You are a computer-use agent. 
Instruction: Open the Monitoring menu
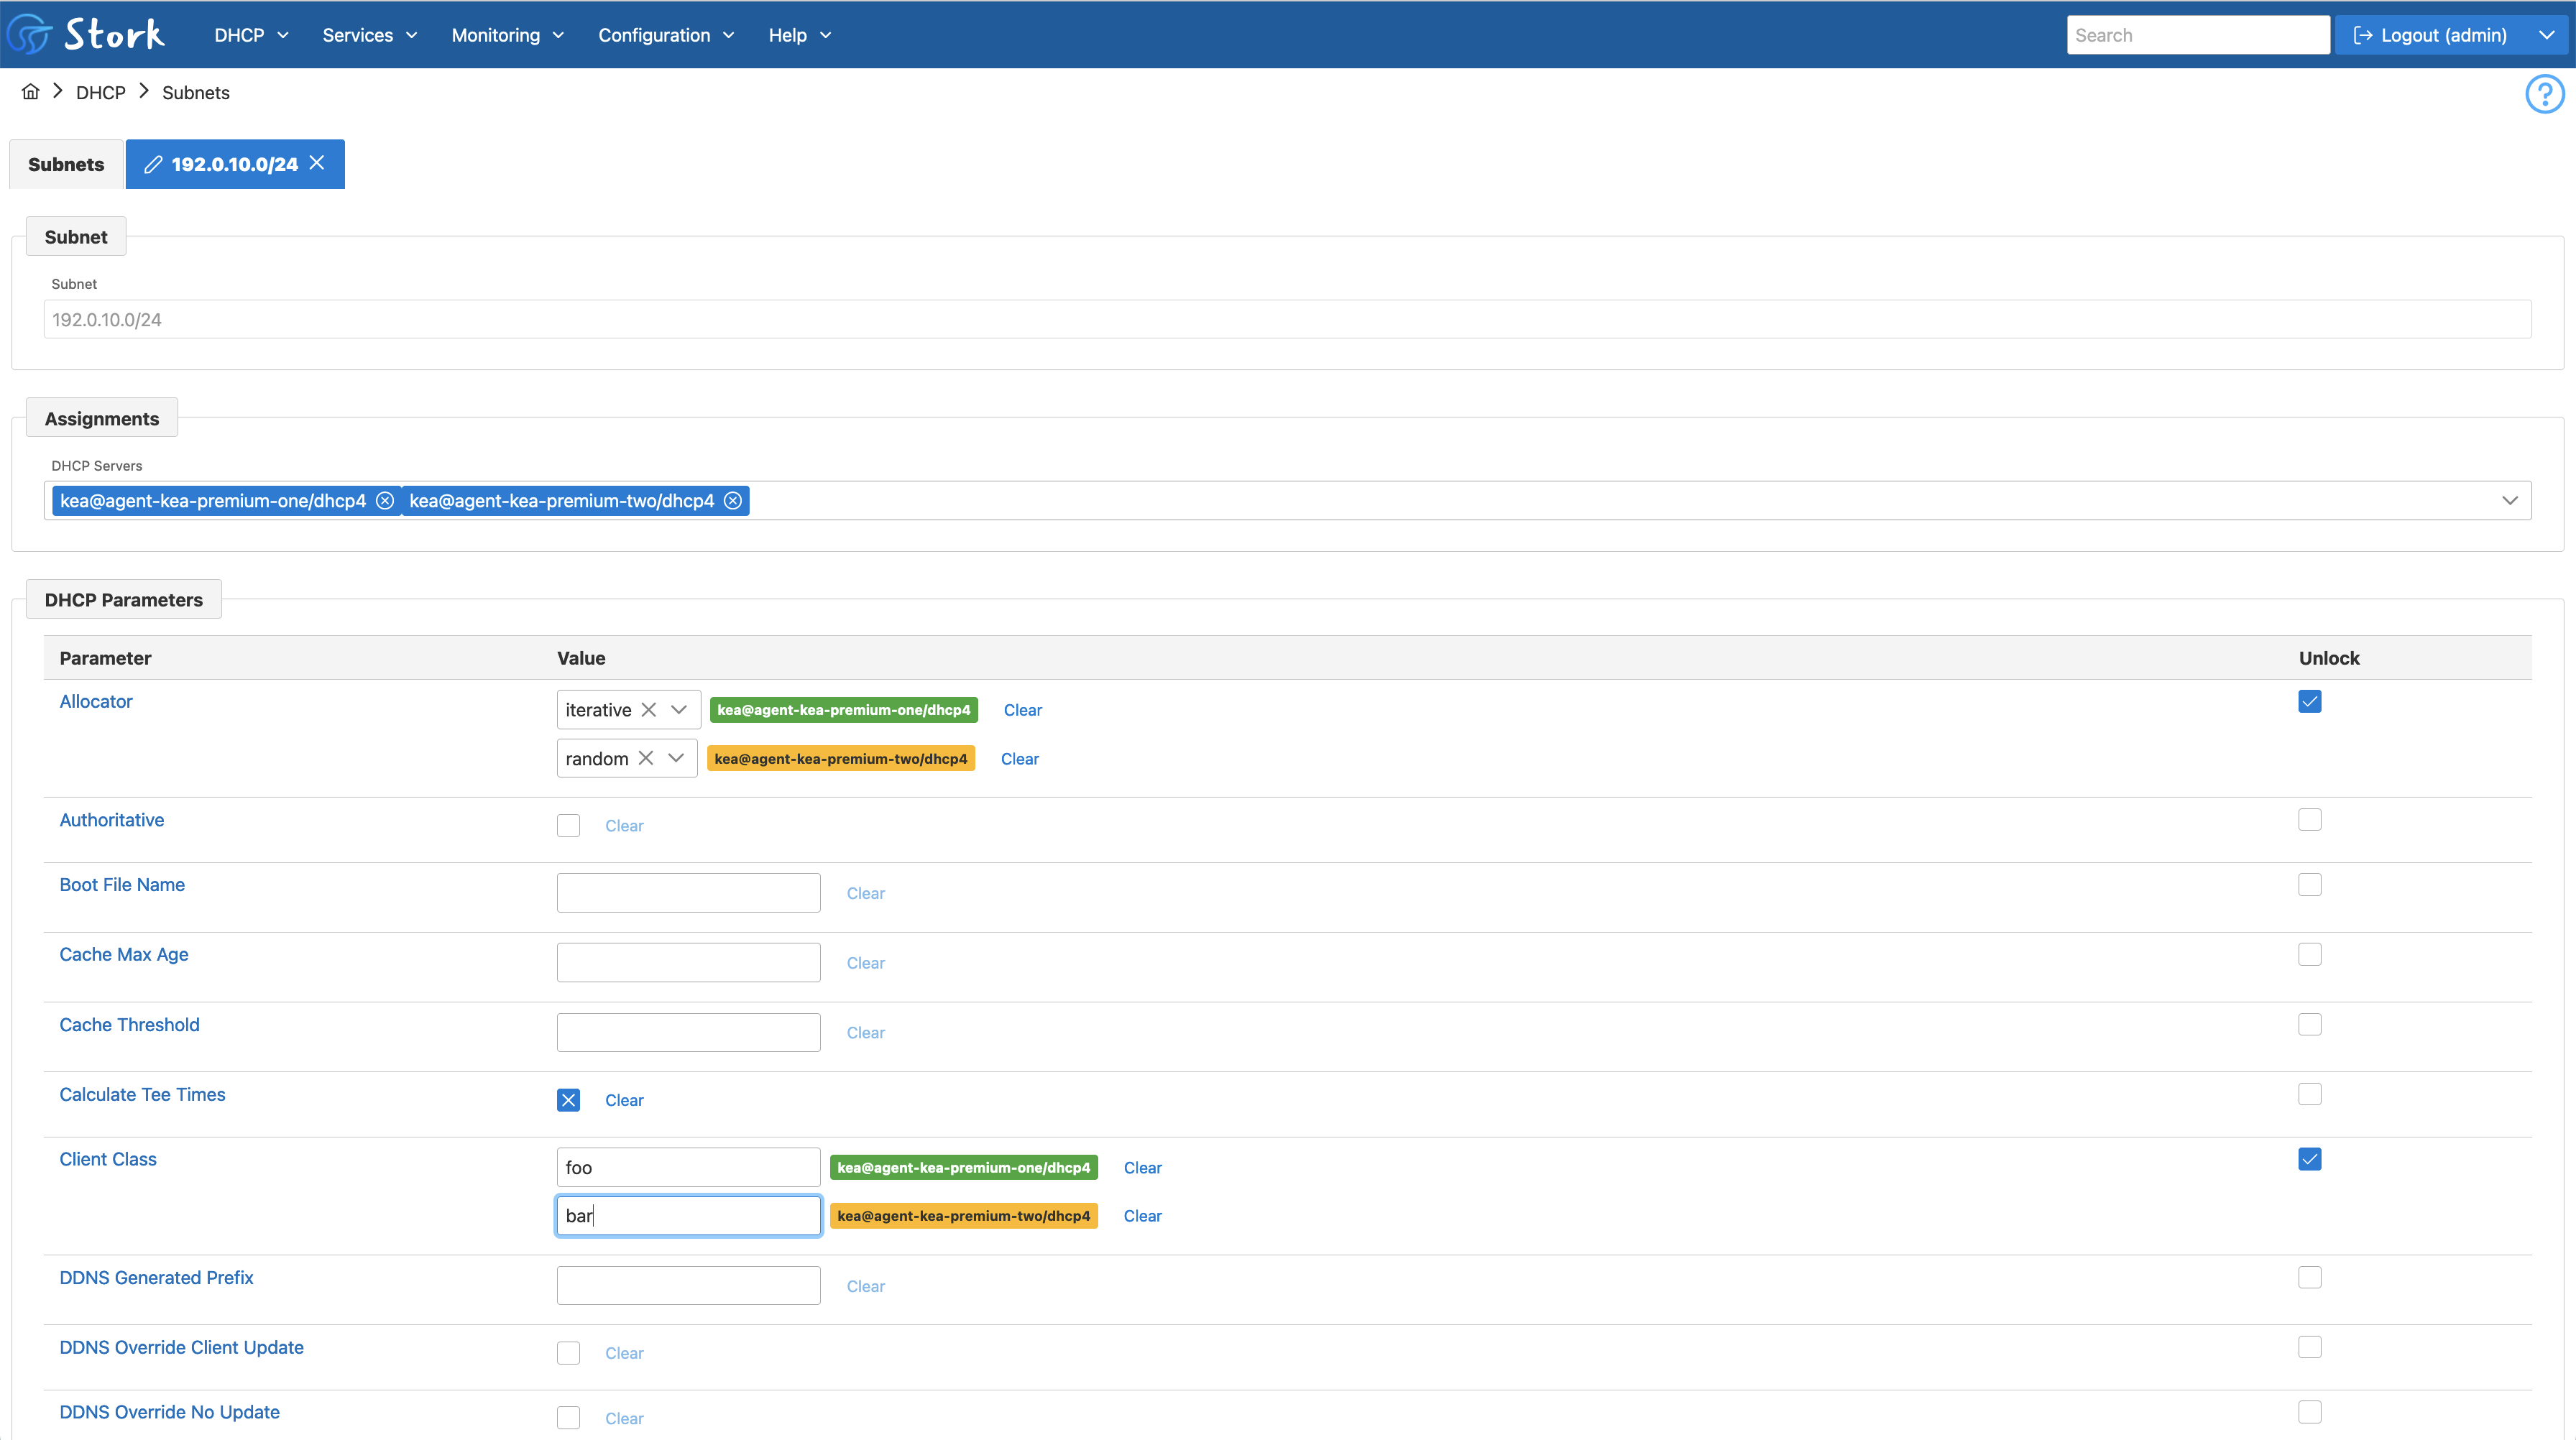pyautogui.click(x=507, y=35)
